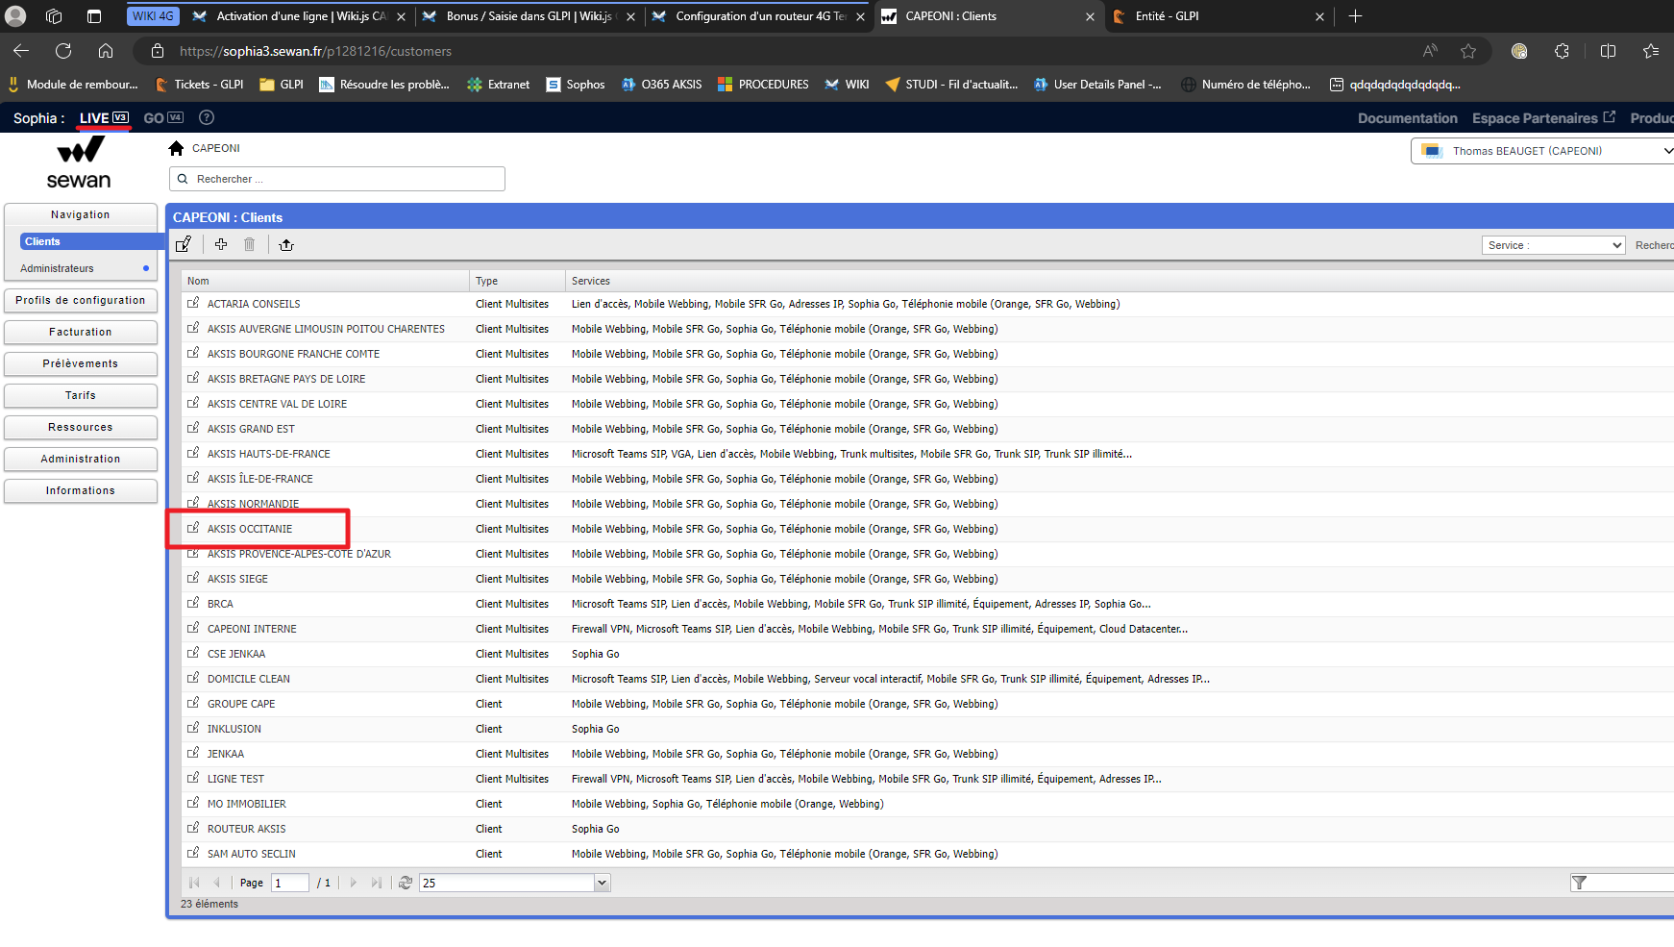Switch to the Entité - GLPI tab
The width and height of the screenshot is (1674, 947).
point(1219,16)
